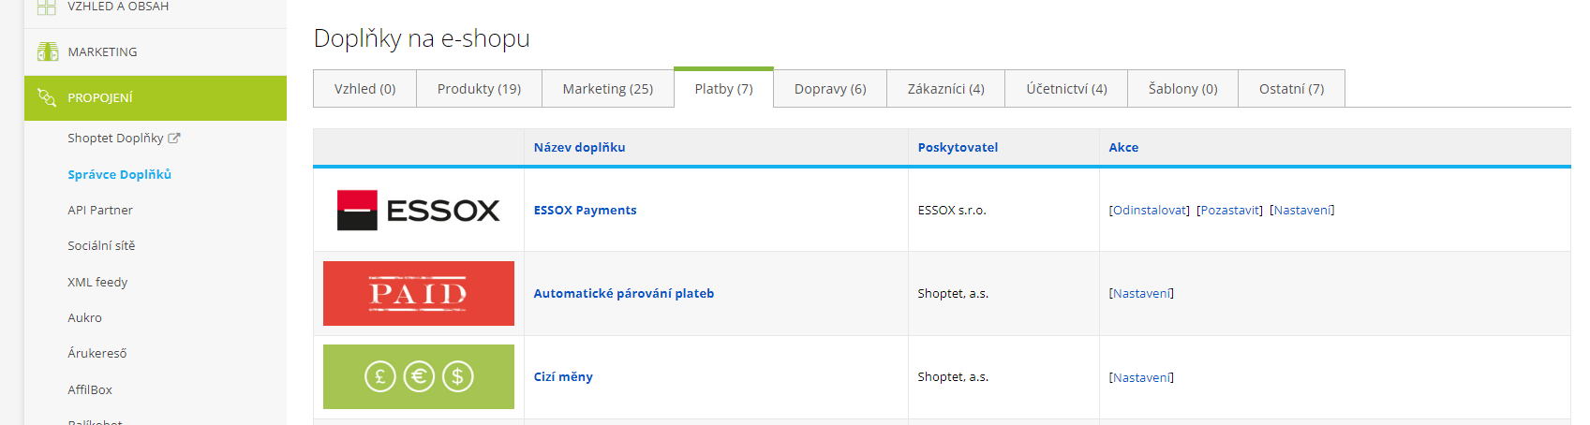This screenshot has height=425, width=1590.
Task: Sort by the Název doplňku column header
Action: pyautogui.click(x=579, y=147)
